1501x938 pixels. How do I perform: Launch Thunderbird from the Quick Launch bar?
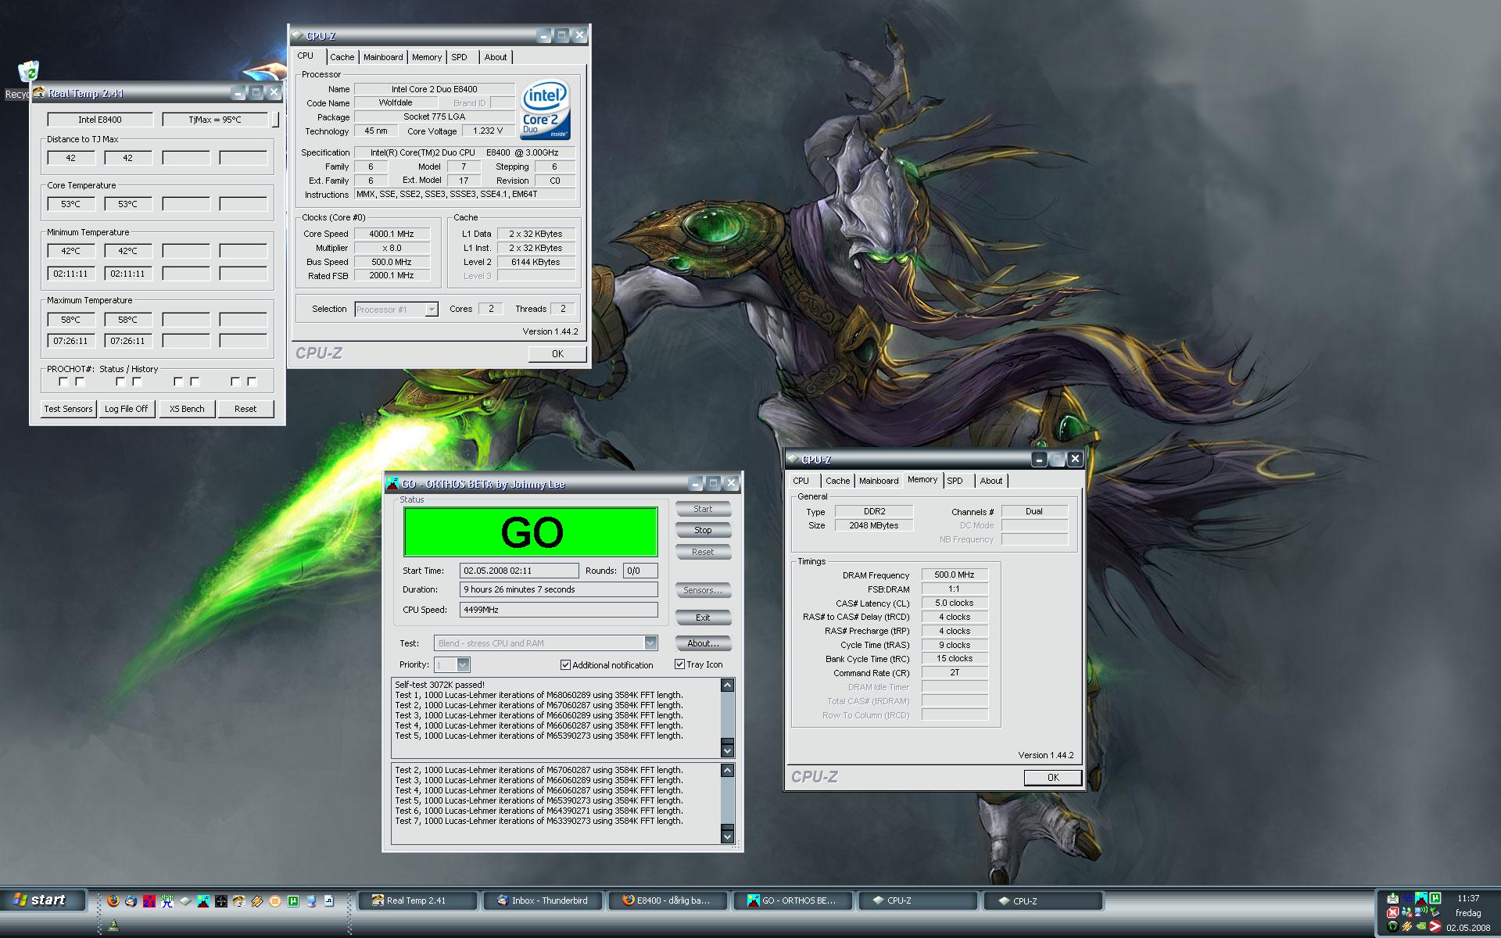[131, 900]
